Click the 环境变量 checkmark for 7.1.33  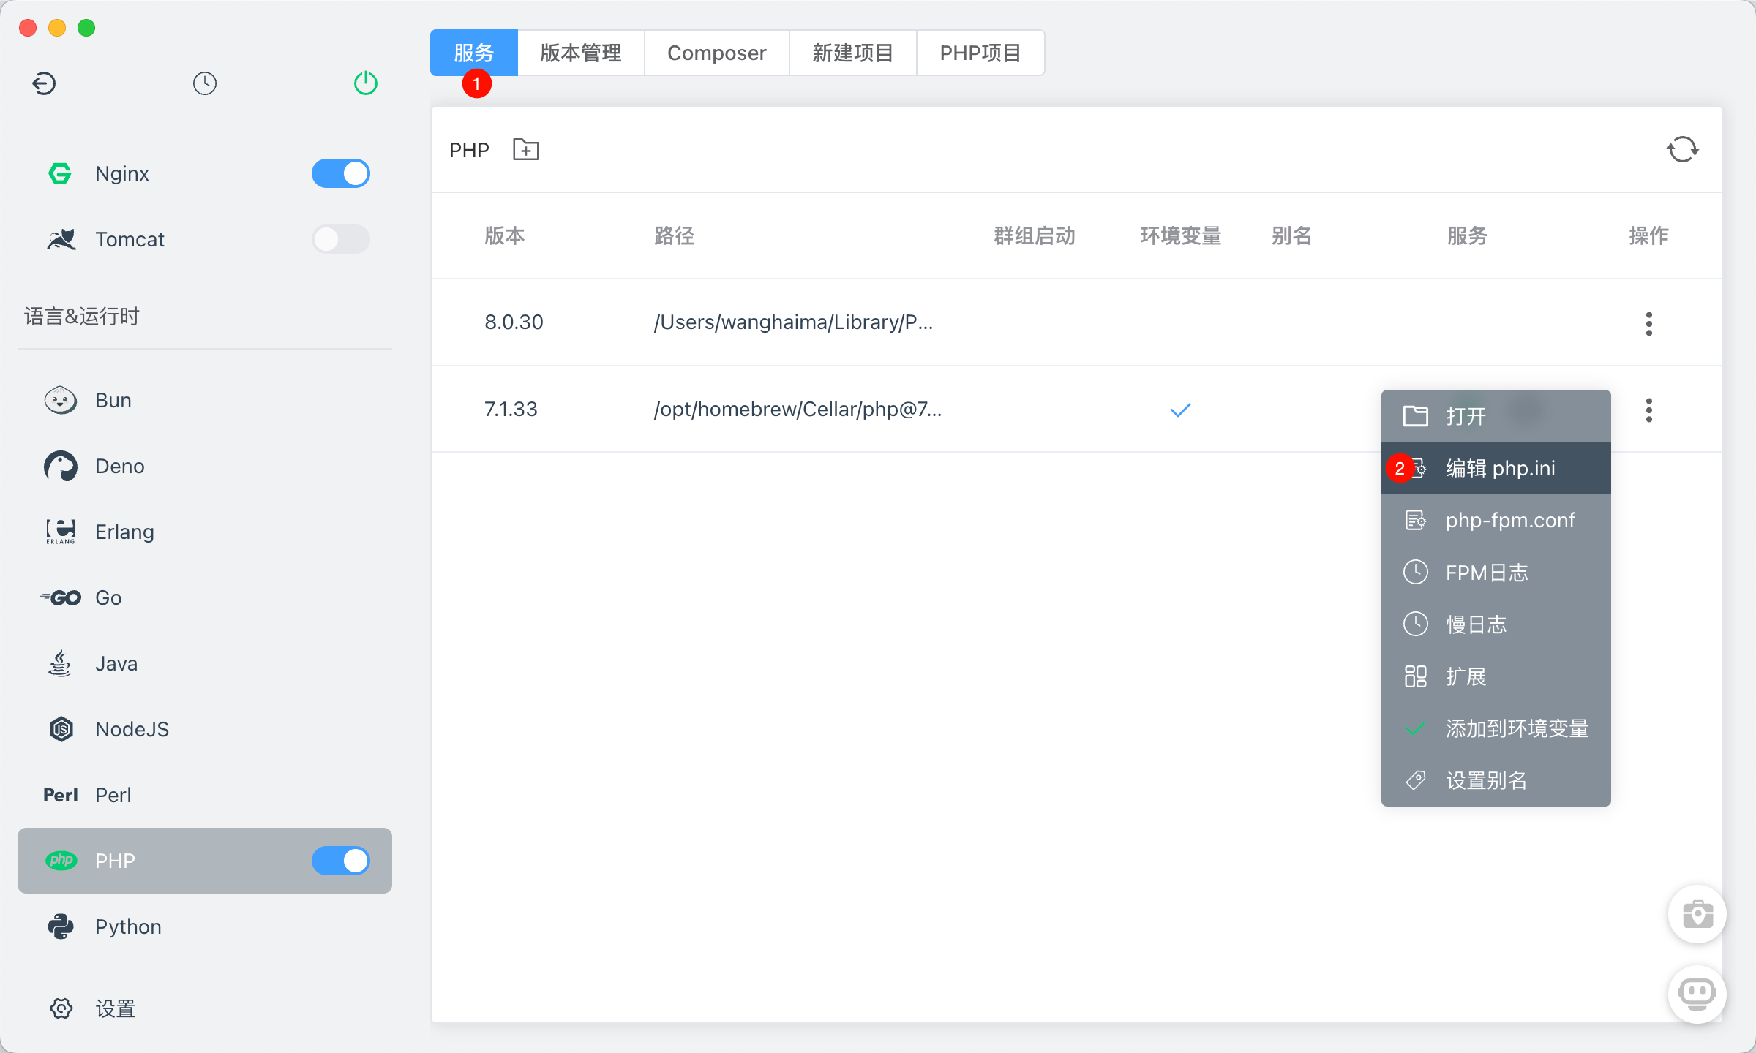(1181, 410)
